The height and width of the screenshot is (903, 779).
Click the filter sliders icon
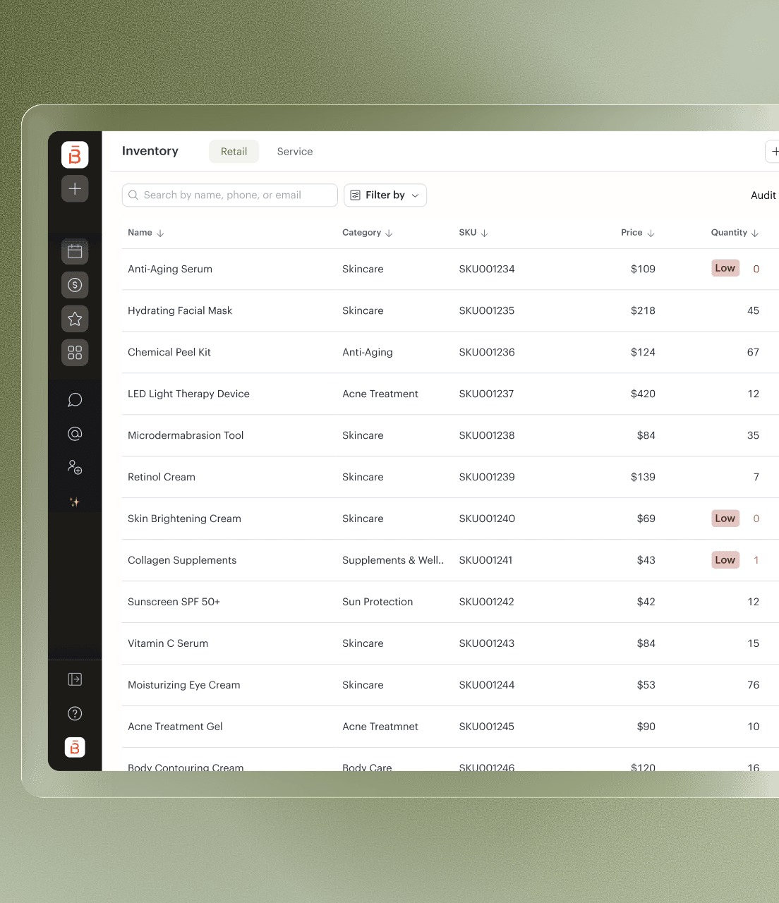[x=356, y=195]
